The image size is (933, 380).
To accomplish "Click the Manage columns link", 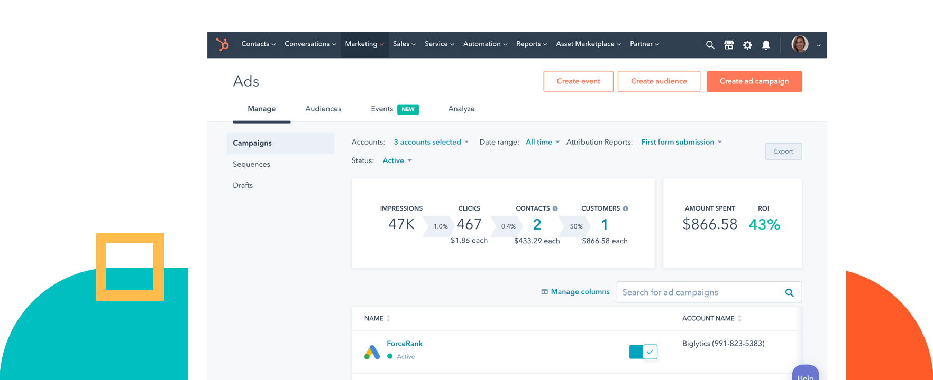I will click(580, 292).
